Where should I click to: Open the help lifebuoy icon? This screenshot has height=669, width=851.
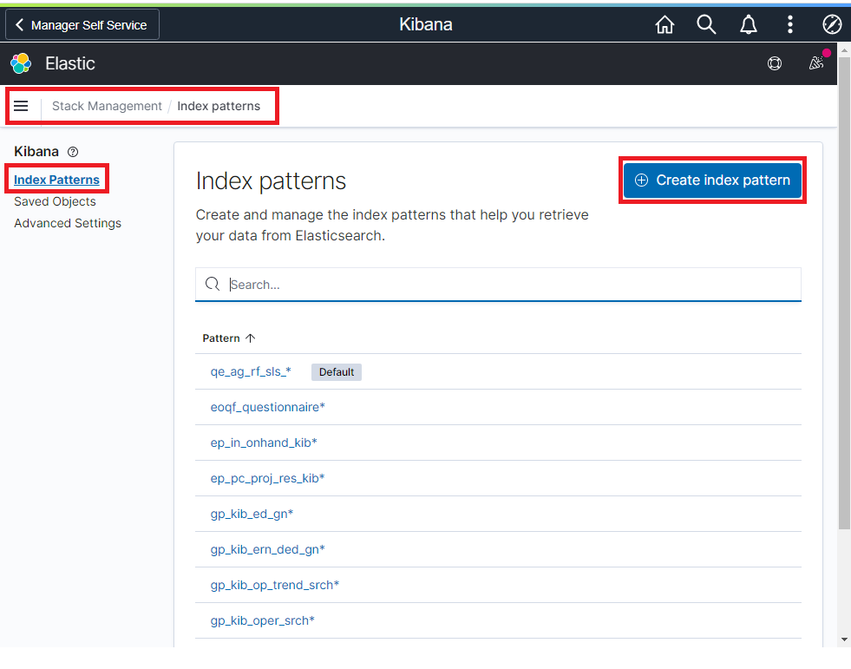[775, 63]
